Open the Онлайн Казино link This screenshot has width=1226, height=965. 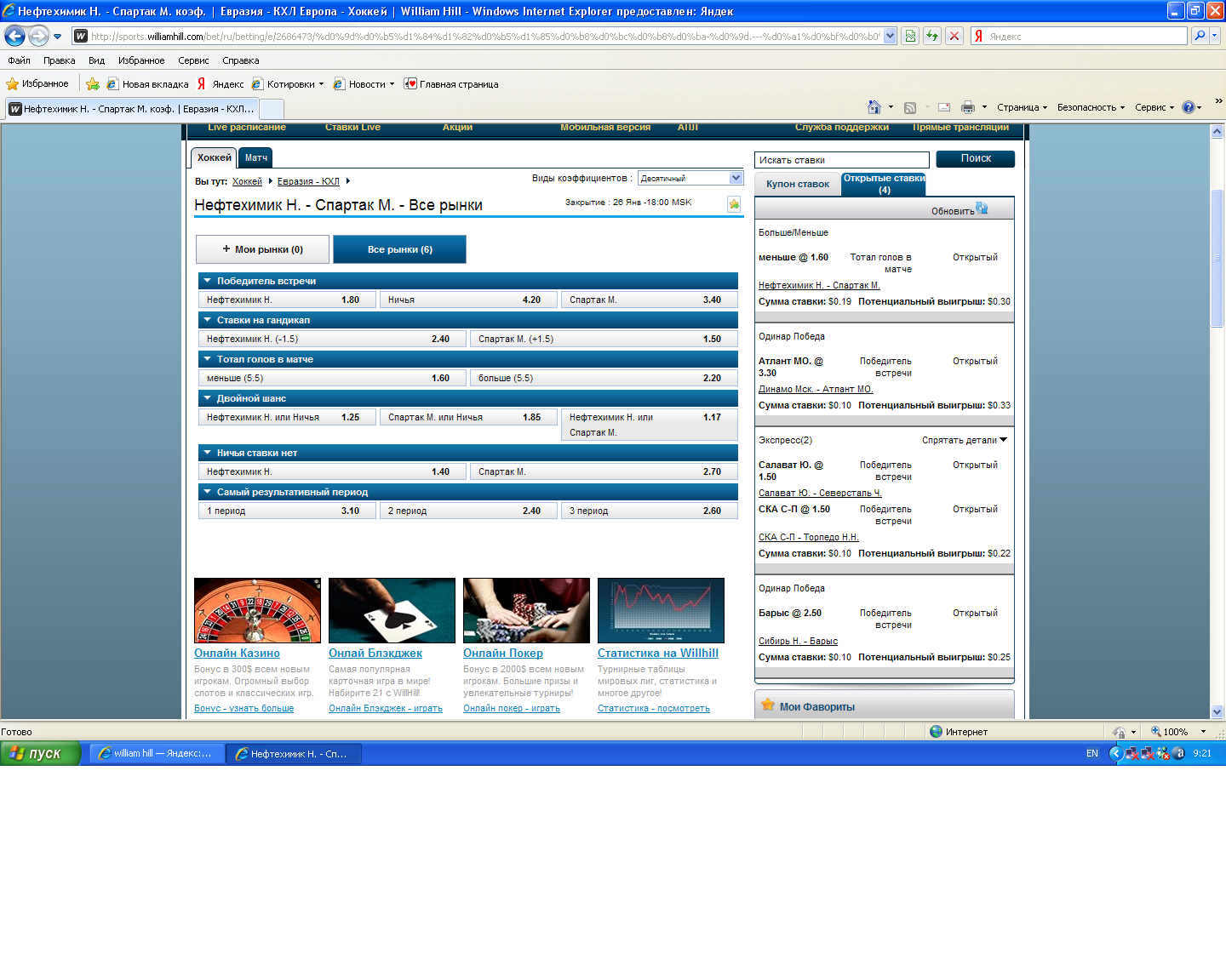point(237,653)
